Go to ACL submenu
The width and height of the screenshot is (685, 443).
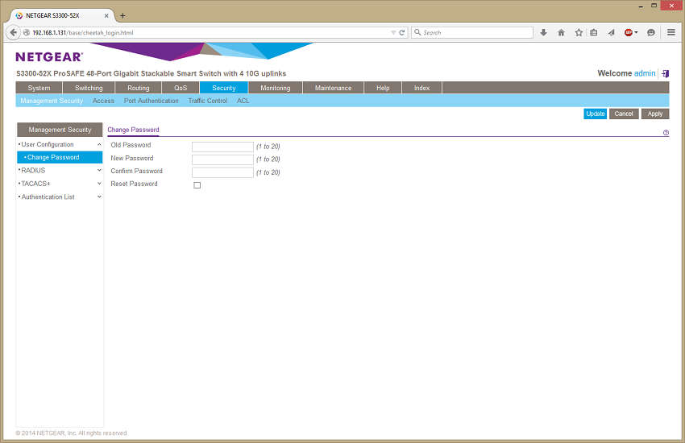(x=243, y=101)
